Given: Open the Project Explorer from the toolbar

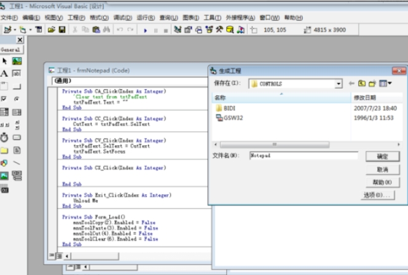Looking at the screenshot, I should [x=178, y=30].
